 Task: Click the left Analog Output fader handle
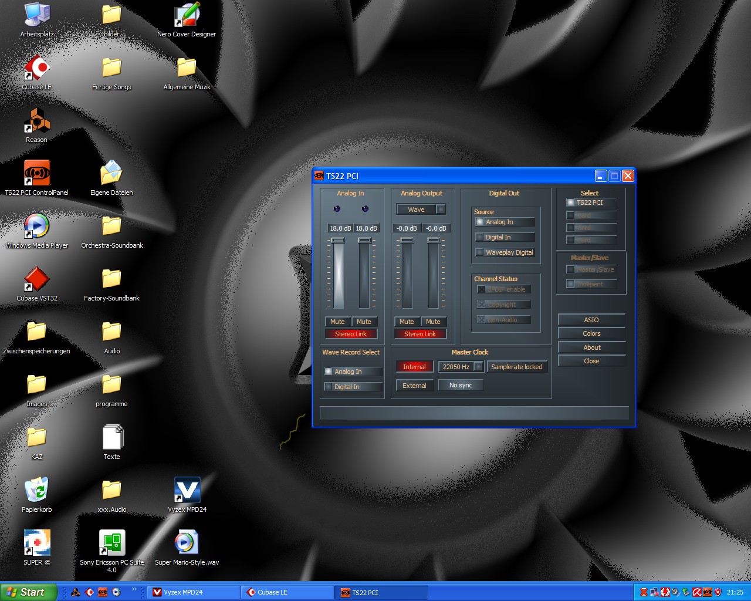pos(407,240)
